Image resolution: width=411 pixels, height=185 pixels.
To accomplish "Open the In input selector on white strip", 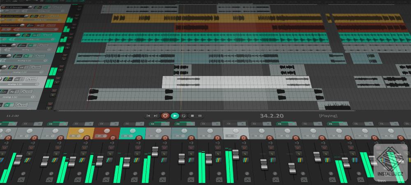I will coord(231,136).
